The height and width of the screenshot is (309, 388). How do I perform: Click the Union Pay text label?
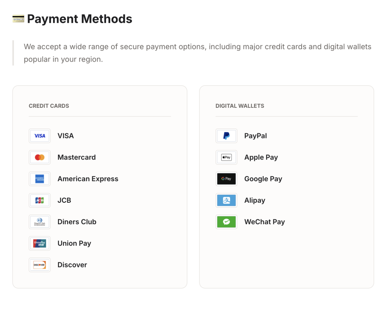point(74,244)
